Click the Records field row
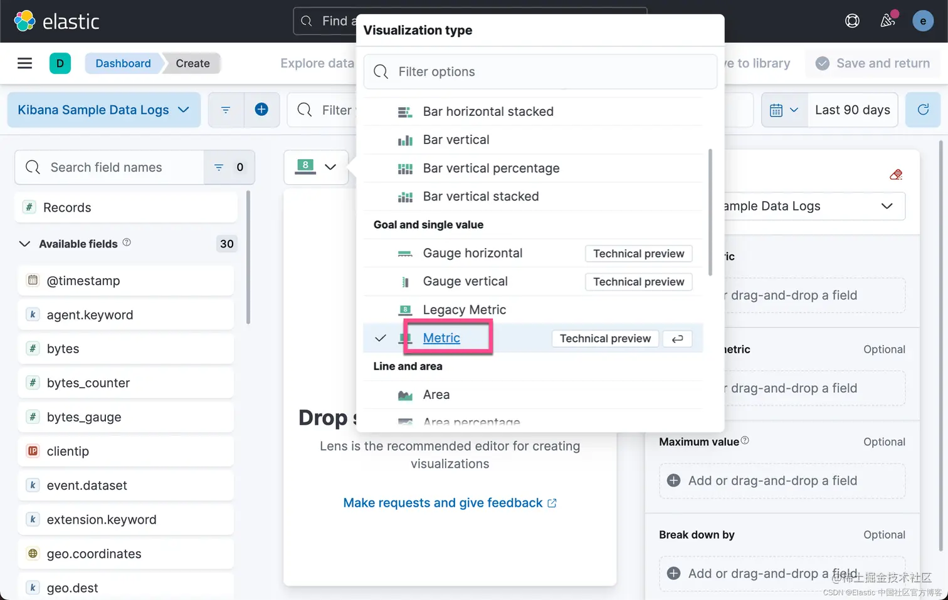 (x=126, y=207)
